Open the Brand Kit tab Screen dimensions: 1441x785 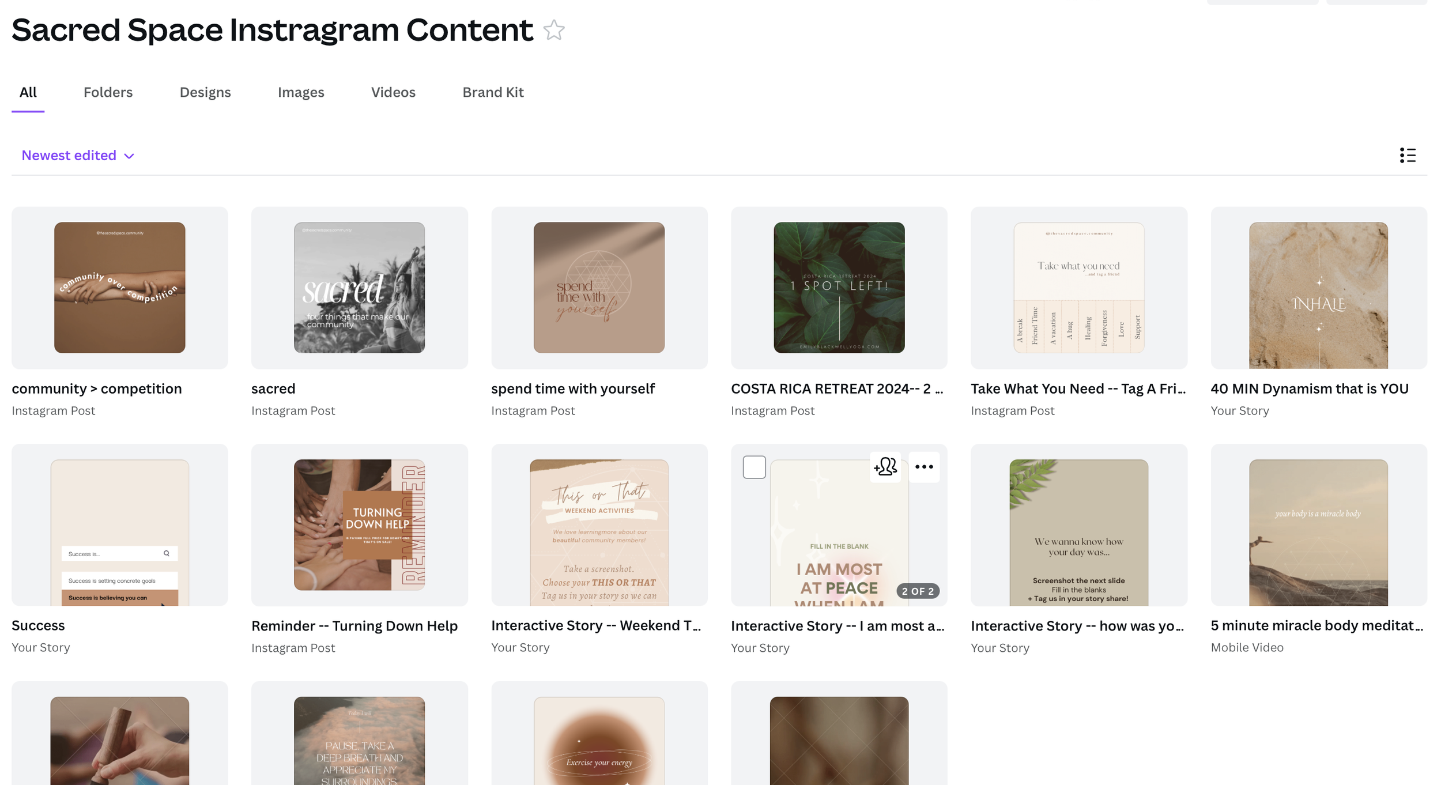[493, 92]
